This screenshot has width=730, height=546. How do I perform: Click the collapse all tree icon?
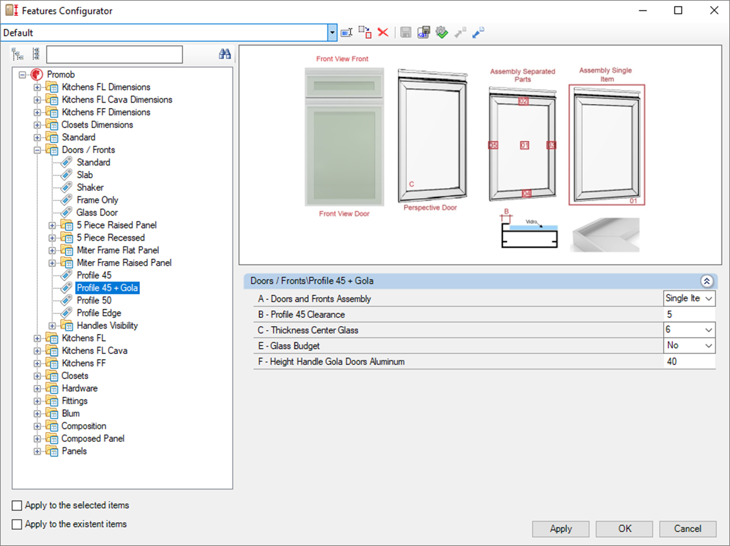coord(35,54)
